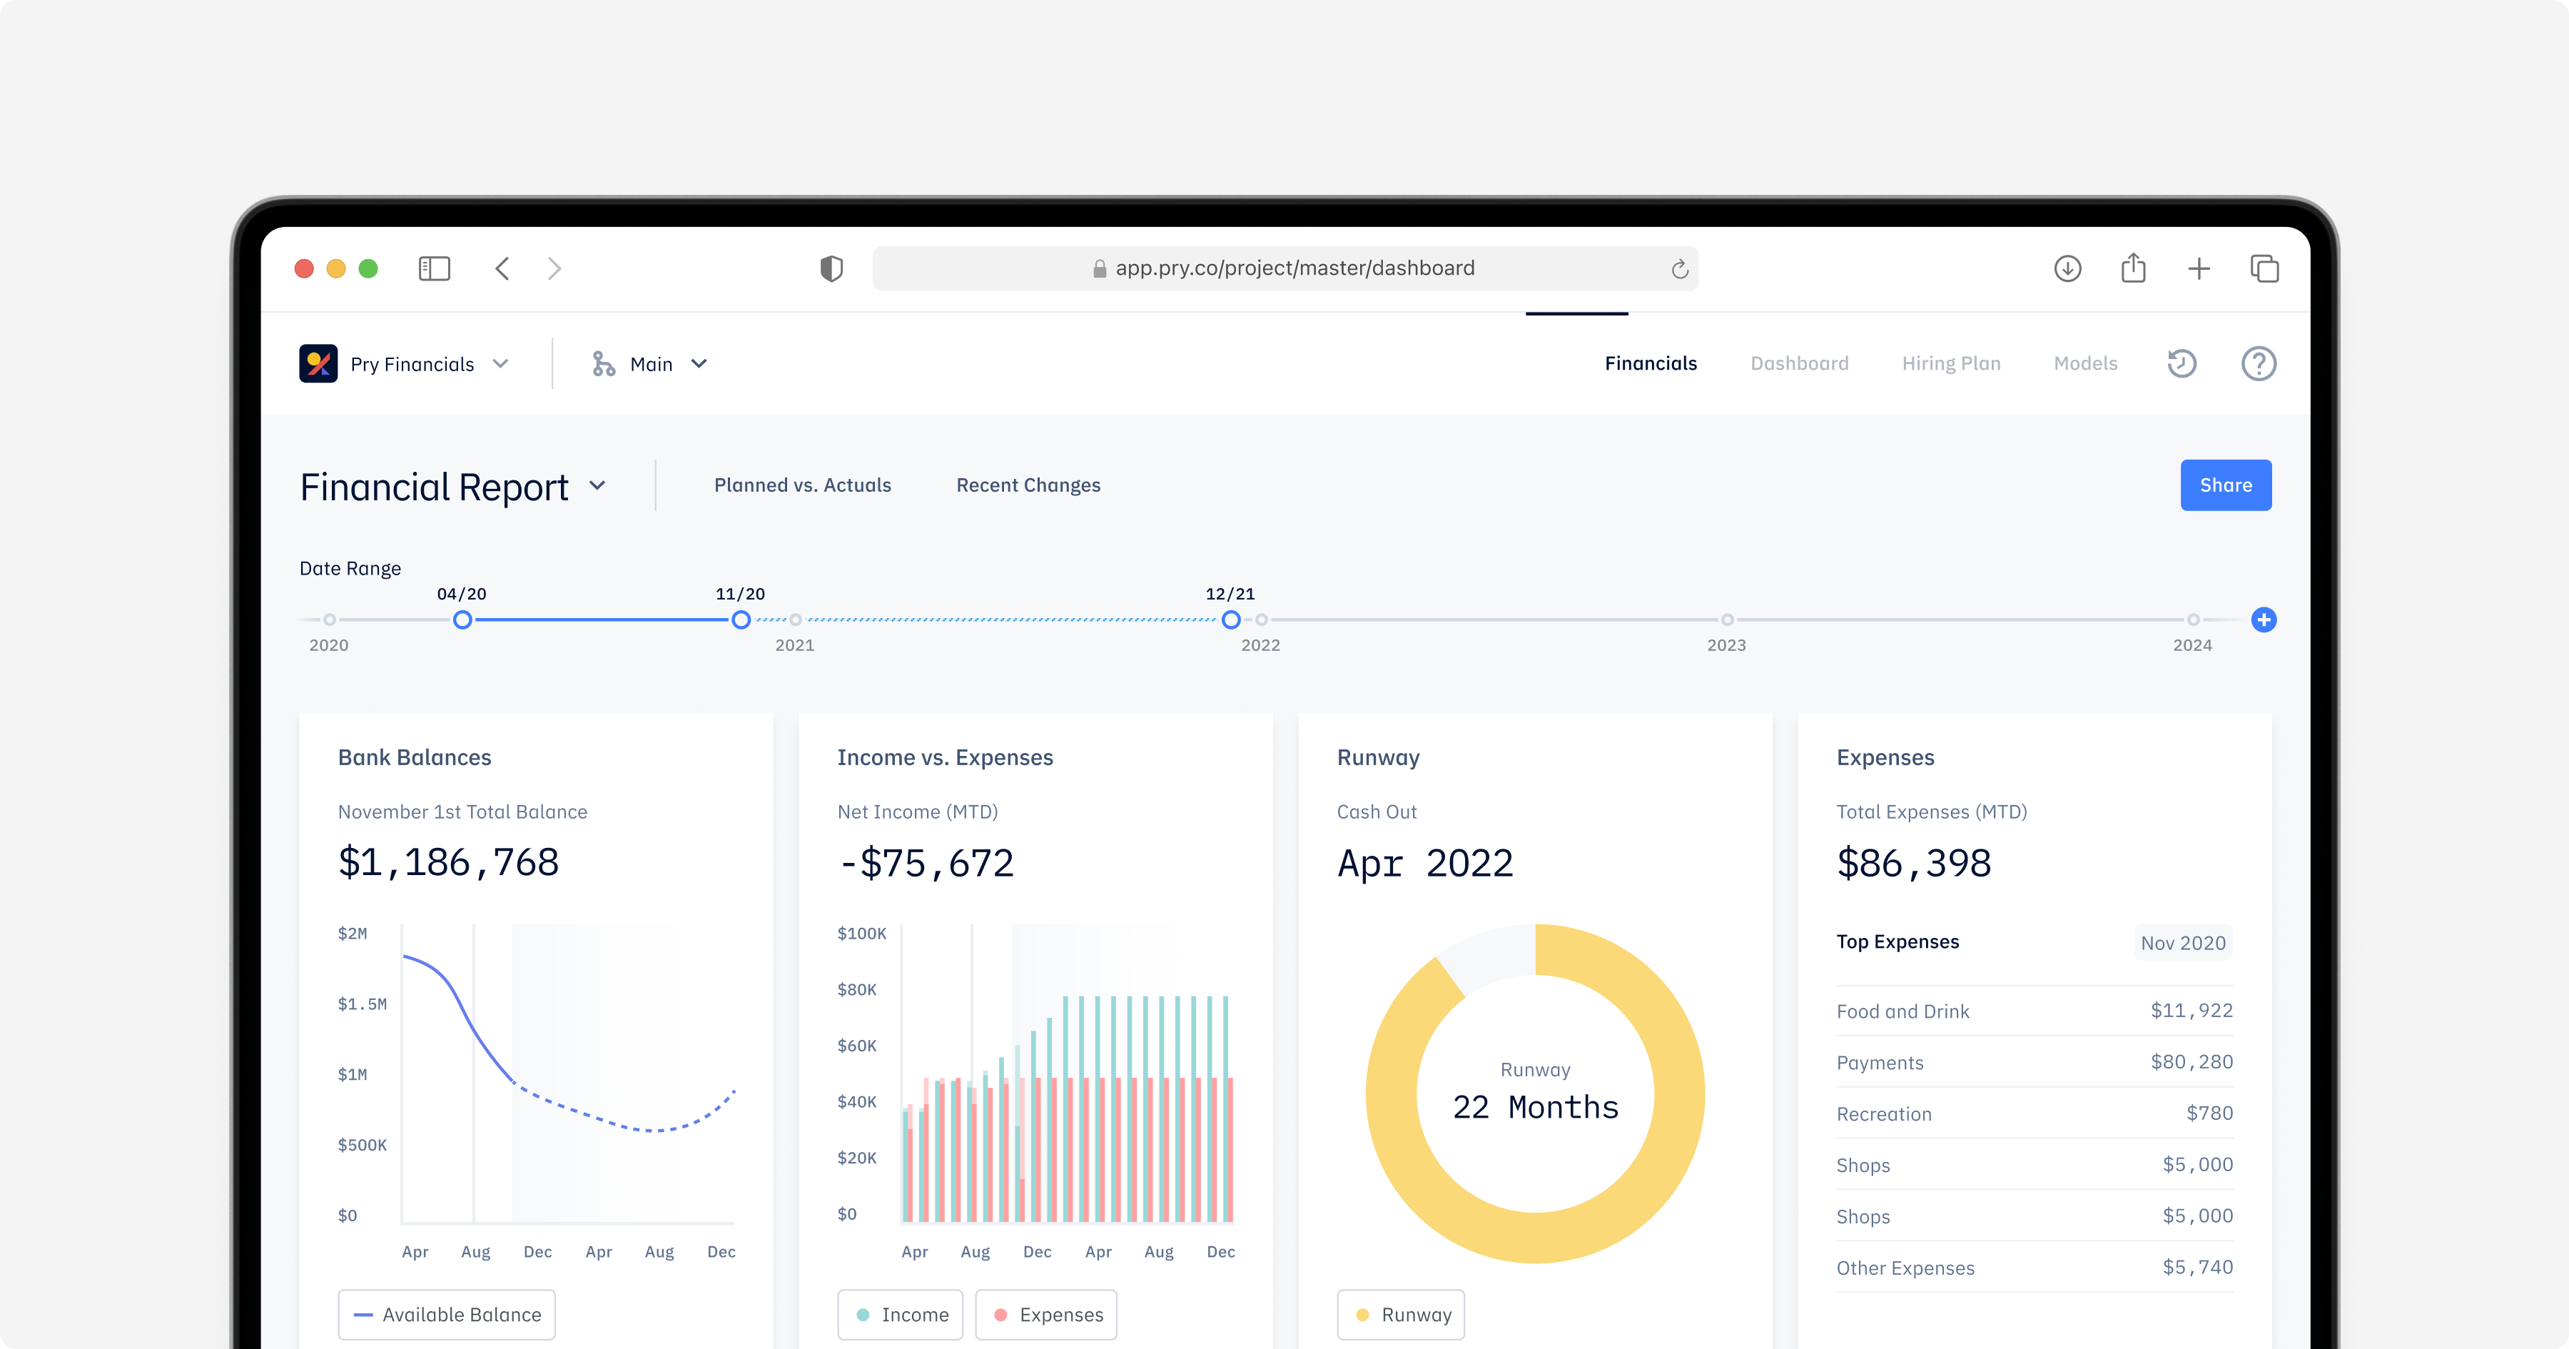The image size is (2569, 1349).
Task: Click the browser share icon
Action: (x=2133, y=268)
